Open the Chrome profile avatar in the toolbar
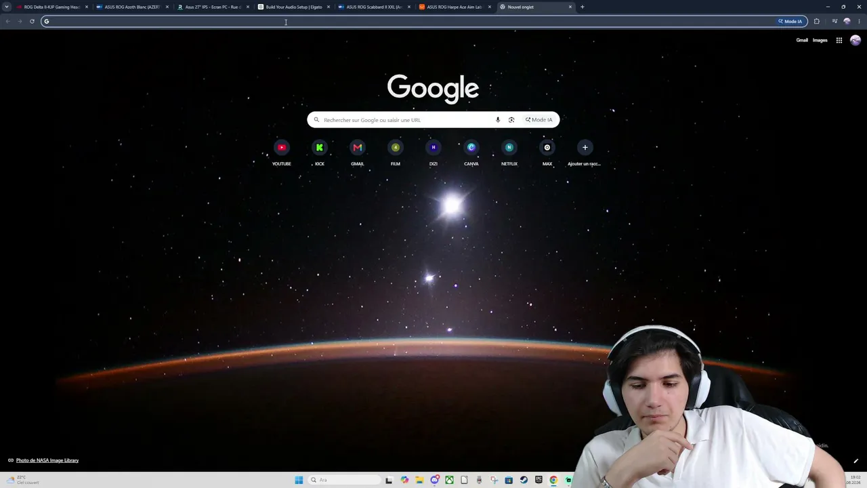 pyautogui.click(x=847, y=21)
